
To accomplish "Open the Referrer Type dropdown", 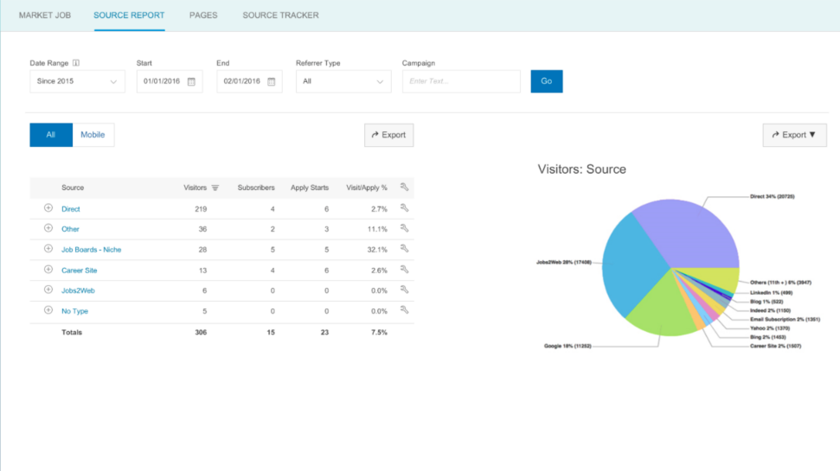I will 343,81.
